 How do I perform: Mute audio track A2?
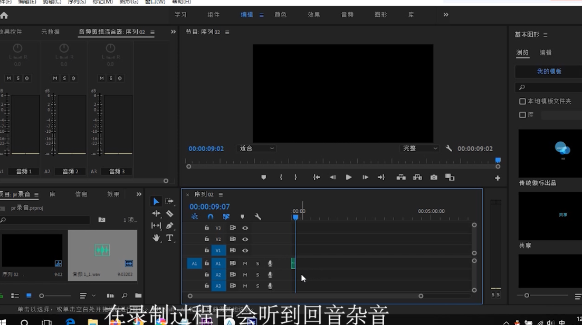click(x=244, y=274)
